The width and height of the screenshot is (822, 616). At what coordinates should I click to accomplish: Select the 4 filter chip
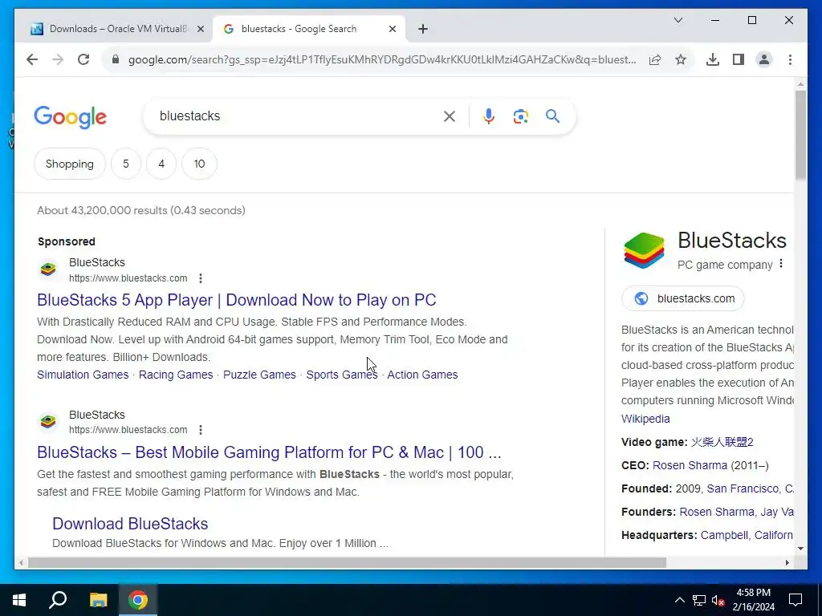pos(161,164)
